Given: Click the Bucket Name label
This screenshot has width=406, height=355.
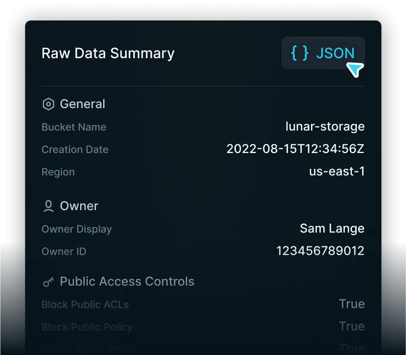Looking at the screenshot, I should point(74,127).
